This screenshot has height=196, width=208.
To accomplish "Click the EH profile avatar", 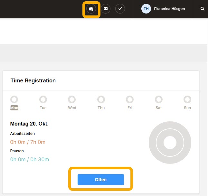I will (x=146, y=9).
